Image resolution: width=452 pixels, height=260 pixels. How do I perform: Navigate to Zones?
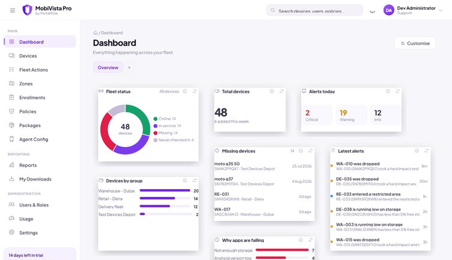[x=40, y=84]
